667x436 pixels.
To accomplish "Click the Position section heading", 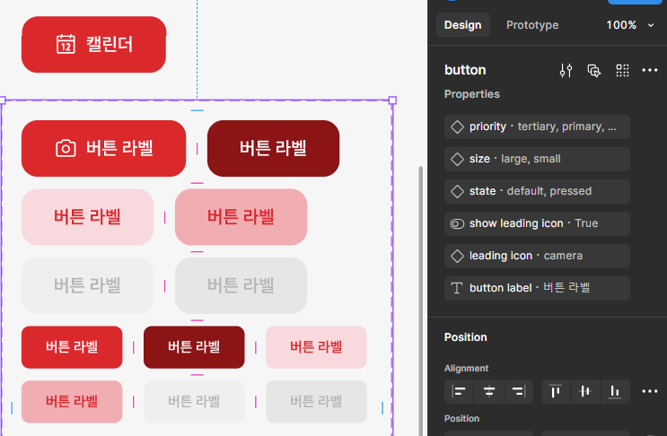I will [465, 337].
